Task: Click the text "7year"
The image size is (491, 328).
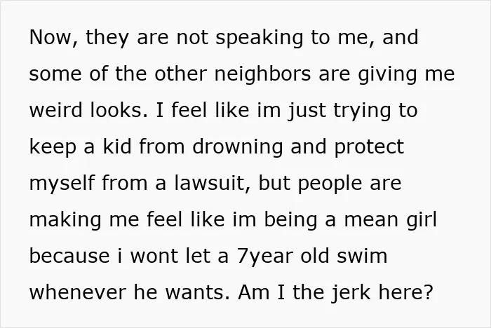Action: tap(264, 257)
